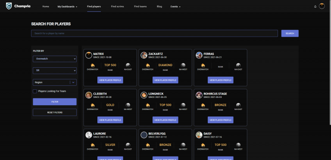
Task: Click NA-West region globe on Daisy card
Action: coord(238,145)
